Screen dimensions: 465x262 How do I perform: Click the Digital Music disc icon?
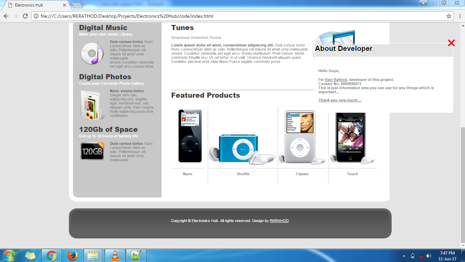[92, 53]
